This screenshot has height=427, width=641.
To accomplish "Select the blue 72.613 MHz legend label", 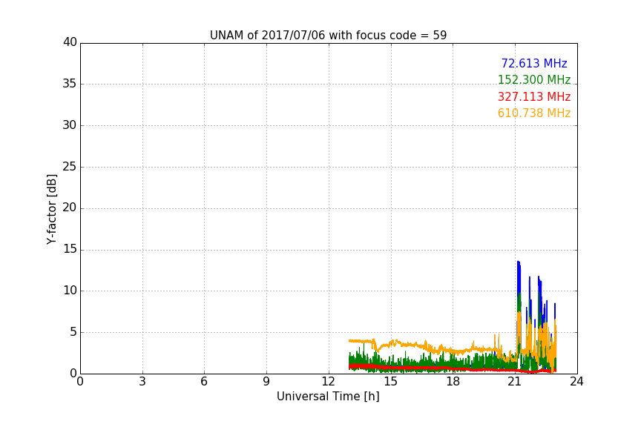I will tap(534, 64).
